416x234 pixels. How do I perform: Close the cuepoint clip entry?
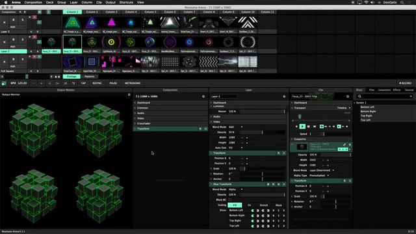click(350, 144)
